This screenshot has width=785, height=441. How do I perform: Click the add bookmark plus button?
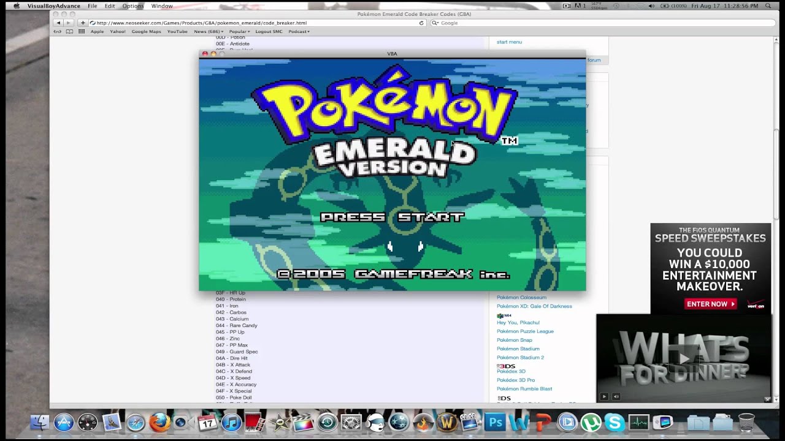point(83,23)
